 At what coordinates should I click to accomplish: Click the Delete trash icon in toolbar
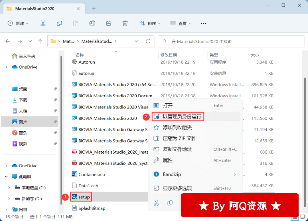click(125, 23)
